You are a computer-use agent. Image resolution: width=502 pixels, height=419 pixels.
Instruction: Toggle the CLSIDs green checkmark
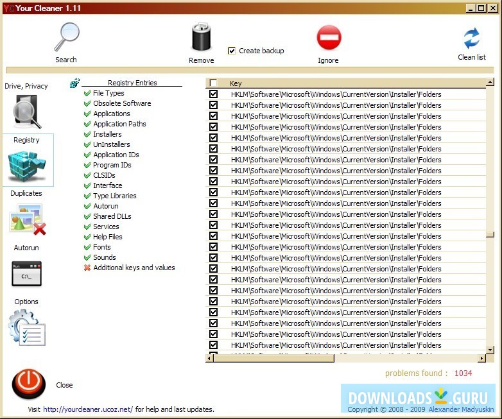87,175
